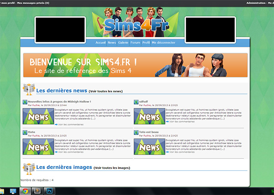Click newspaper icon beside Les dernières news
This screenshot has height=195, width=274.
point(29,89)
